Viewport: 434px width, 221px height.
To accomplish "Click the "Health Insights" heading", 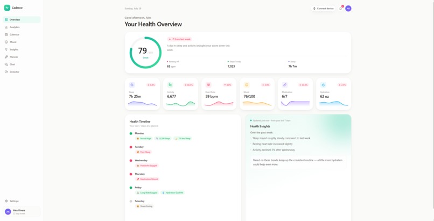I will (260, 126).
